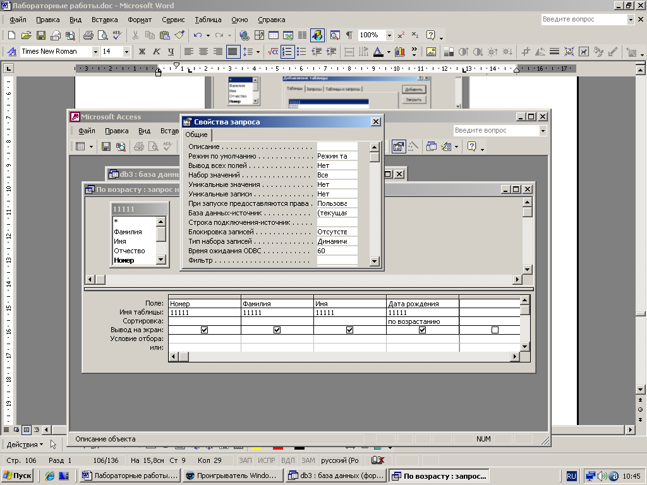
Task: Paste clipboard contents in Word
Action: 165,35
